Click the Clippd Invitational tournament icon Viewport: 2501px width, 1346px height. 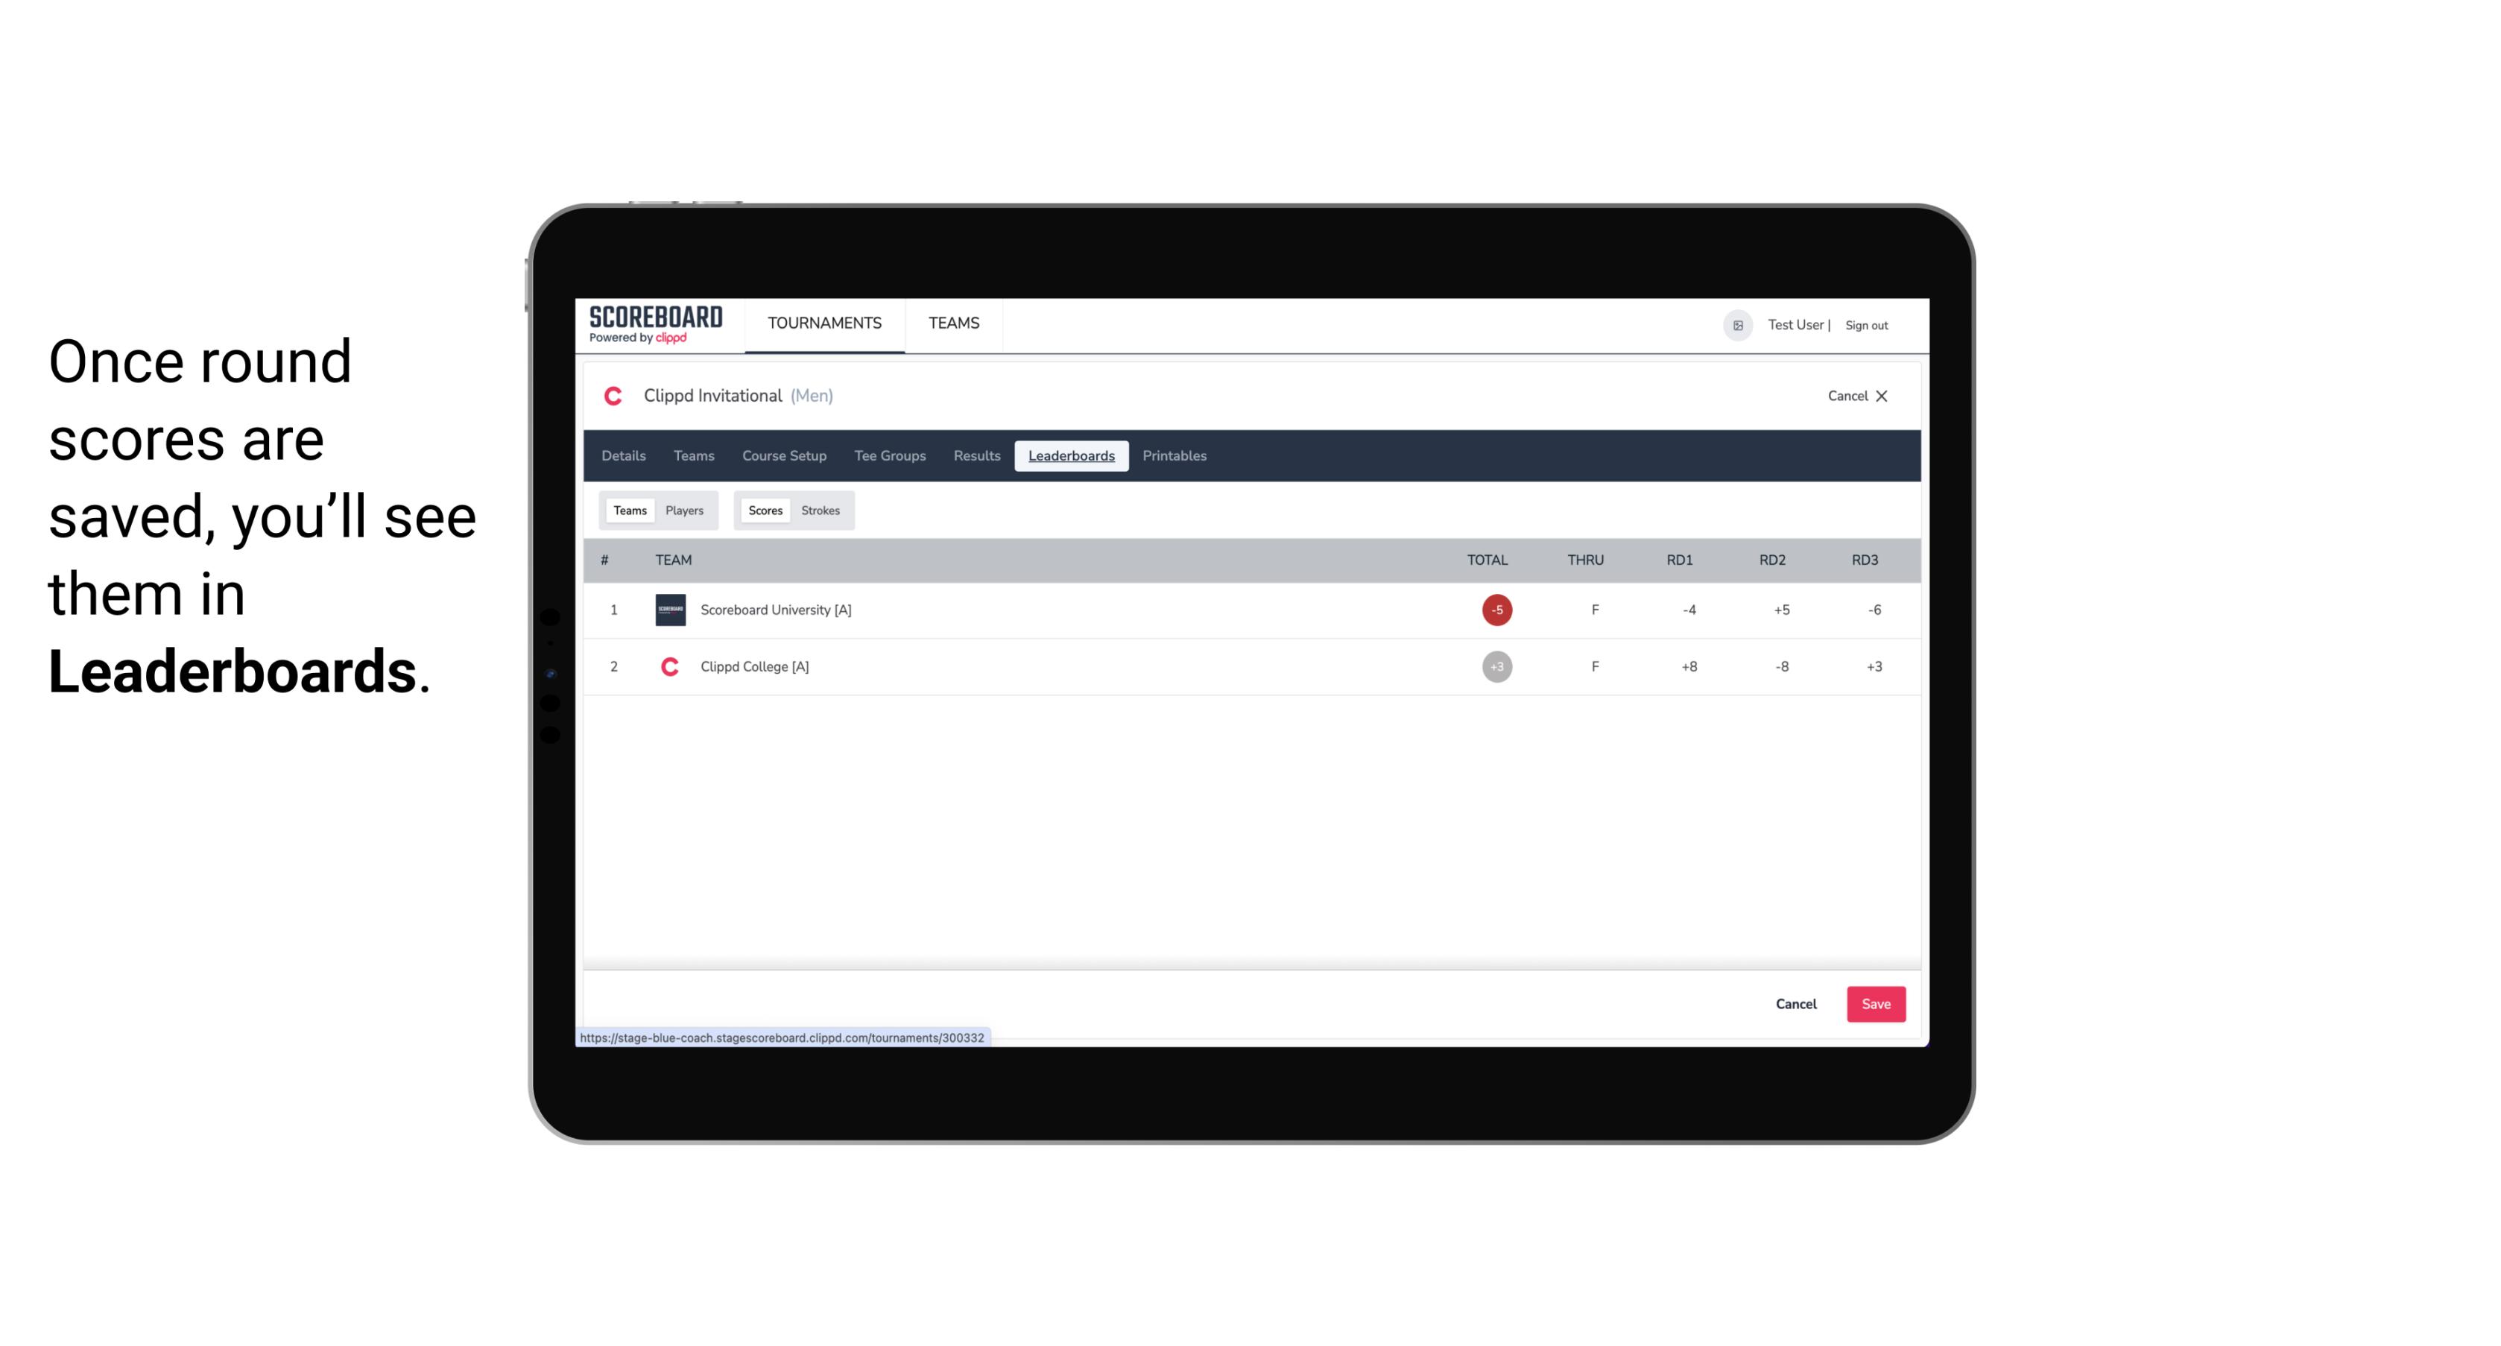[613, 394]
